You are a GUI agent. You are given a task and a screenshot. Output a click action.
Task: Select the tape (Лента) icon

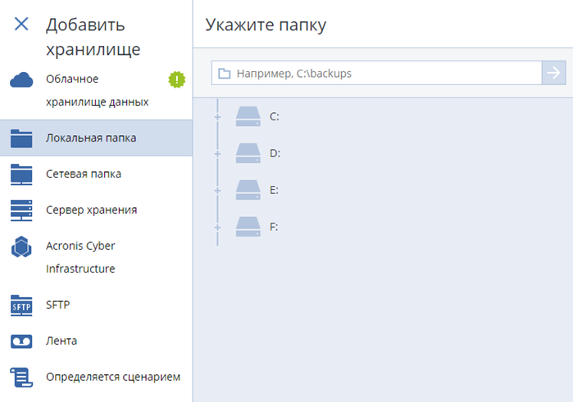(x=21, y=341)
